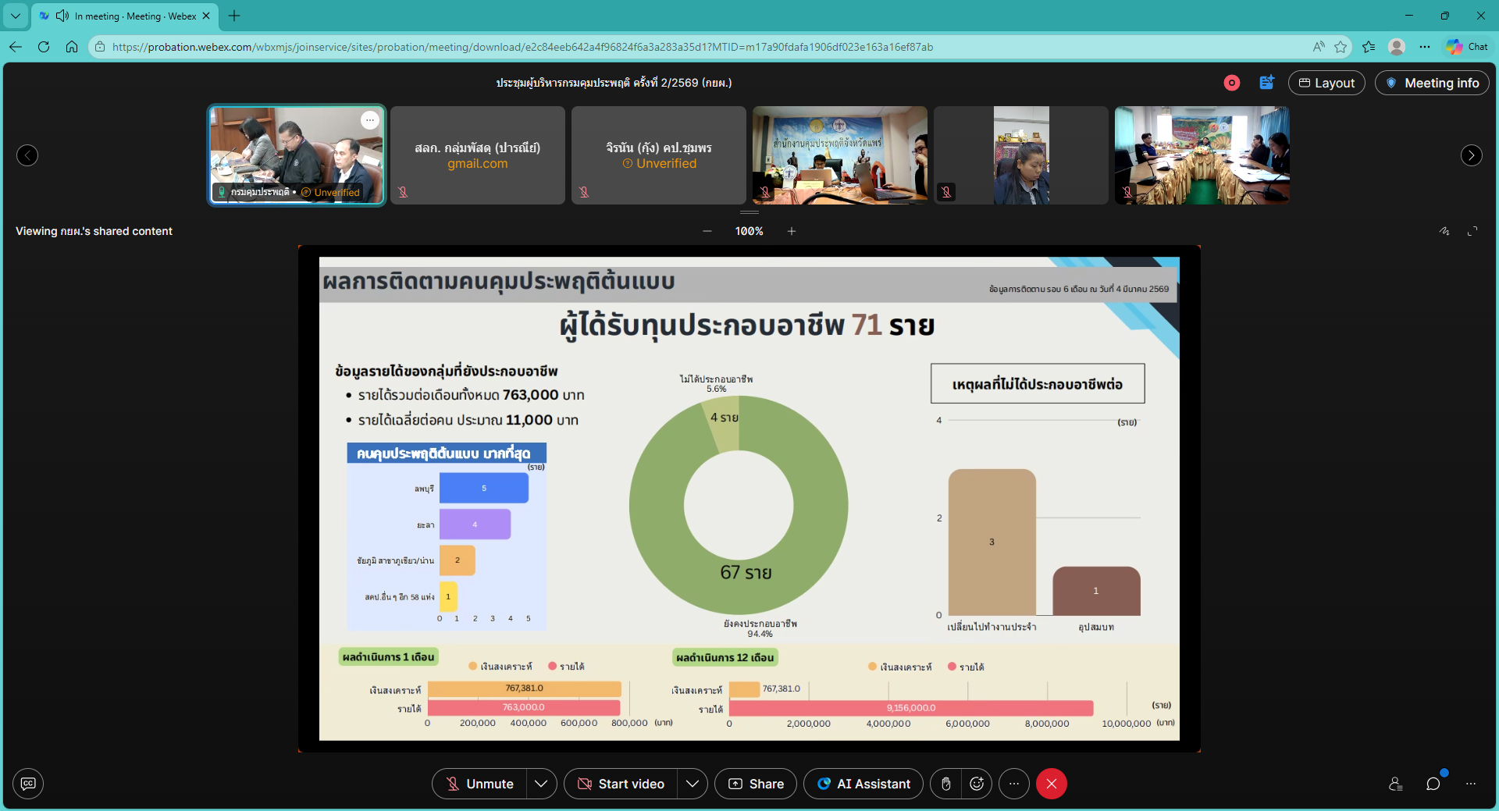
Task: Click the recording indicator icon
Action: [1231, 83]
